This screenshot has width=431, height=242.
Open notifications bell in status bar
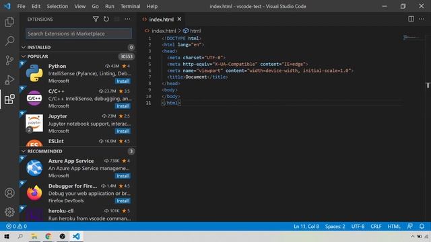[422, 227]
